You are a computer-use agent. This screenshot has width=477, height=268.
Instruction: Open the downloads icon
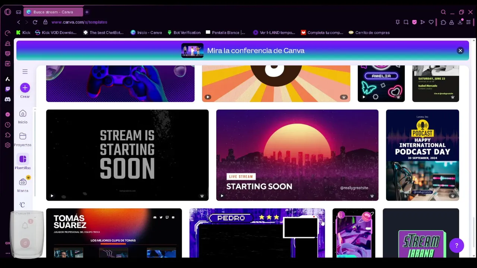(x=460, y=22)
